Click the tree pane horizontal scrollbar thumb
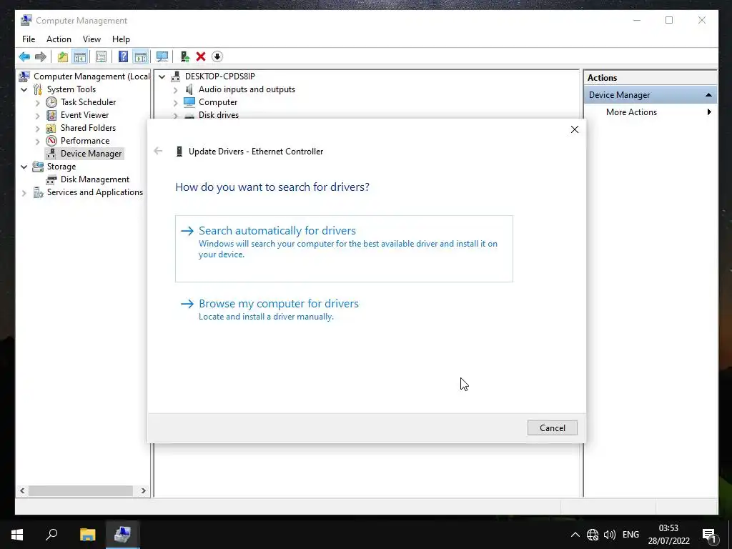 coord(80,490)
